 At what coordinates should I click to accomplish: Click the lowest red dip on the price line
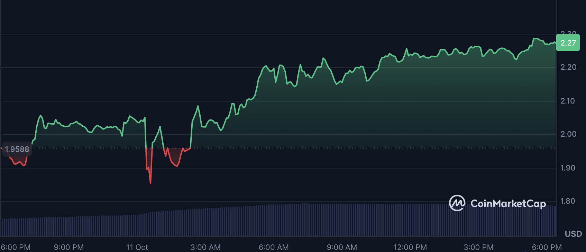point(150,183)
